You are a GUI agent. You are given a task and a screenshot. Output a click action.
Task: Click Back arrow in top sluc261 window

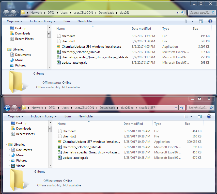(x=6, y=13)
